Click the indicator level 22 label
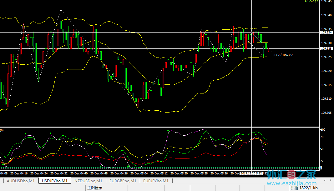Image resolution: width=334 pixels, height=191 pixels. click(322, 161)
